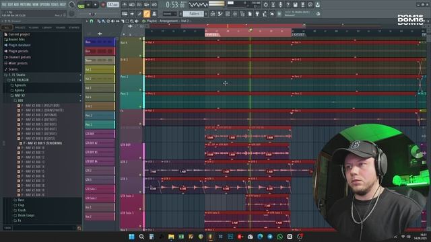The width and height of the screenshot is (431, 242).
Task: Select sample NNF V2 808 9 (SENDORINA)
Action: tap(42, 143)
